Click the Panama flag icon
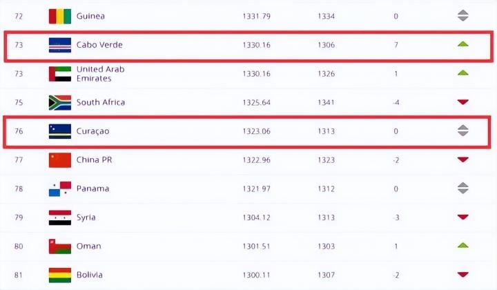This screenshot has width=497, height=290. tap(60, 188)
